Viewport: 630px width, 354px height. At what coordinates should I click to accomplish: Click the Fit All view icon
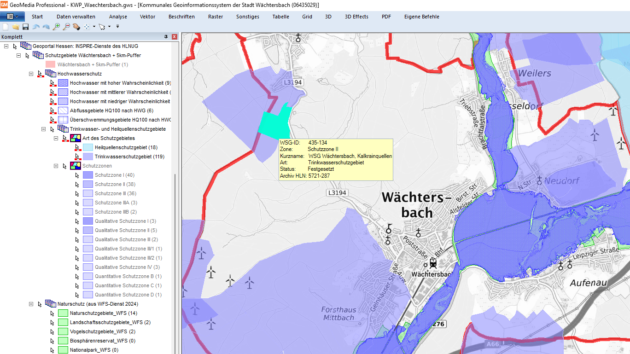[x=87, y=27]
